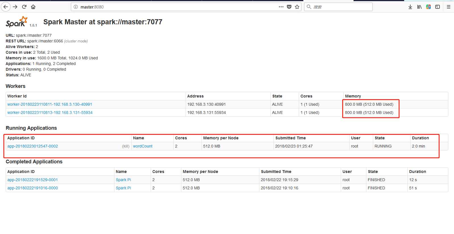Toggle the sidebar view icon
Image resolution: width=454 pixels, height=234 pixels.
tap(438, 7)
